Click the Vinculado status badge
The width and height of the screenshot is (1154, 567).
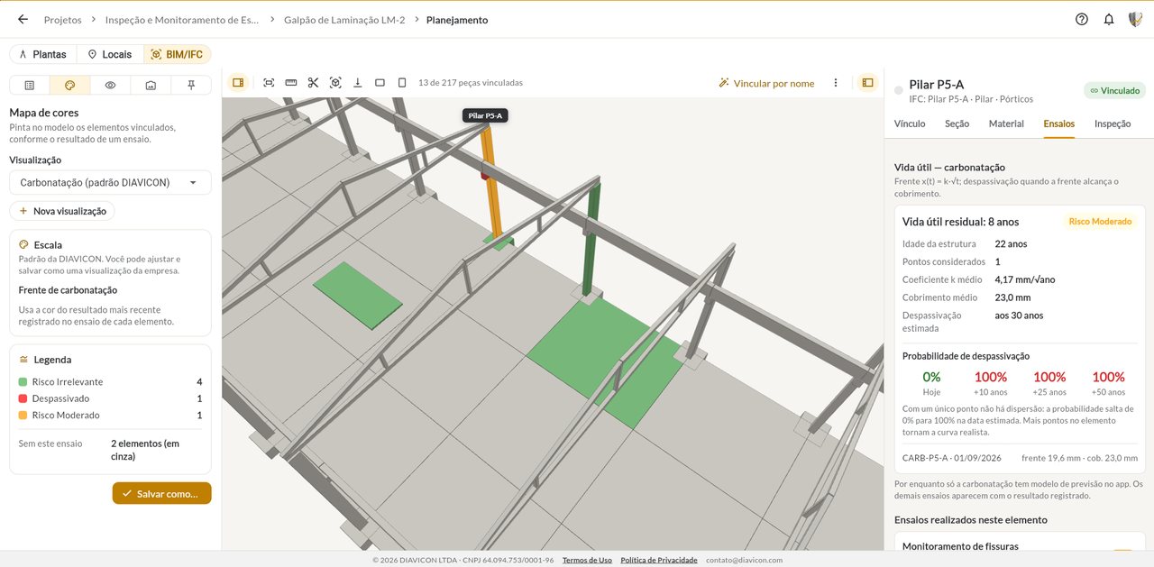[1114, 91]
